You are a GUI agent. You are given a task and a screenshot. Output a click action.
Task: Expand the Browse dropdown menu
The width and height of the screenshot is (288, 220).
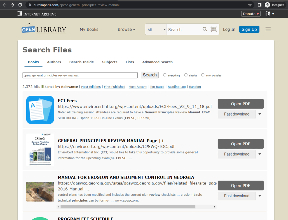126,29
